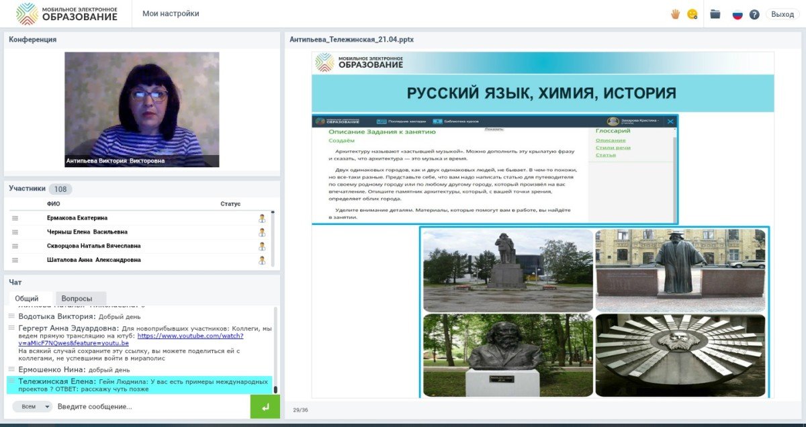The image size is (806, 427).
Task: Close the embedded screenshot with X icon
Action: click(x=670, y=122)
